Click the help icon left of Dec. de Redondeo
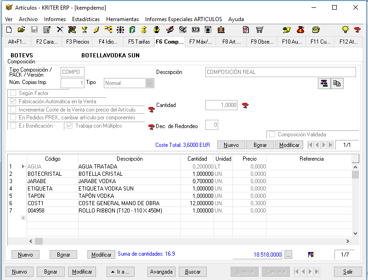The image size is (368, 280). pos(152,127)
